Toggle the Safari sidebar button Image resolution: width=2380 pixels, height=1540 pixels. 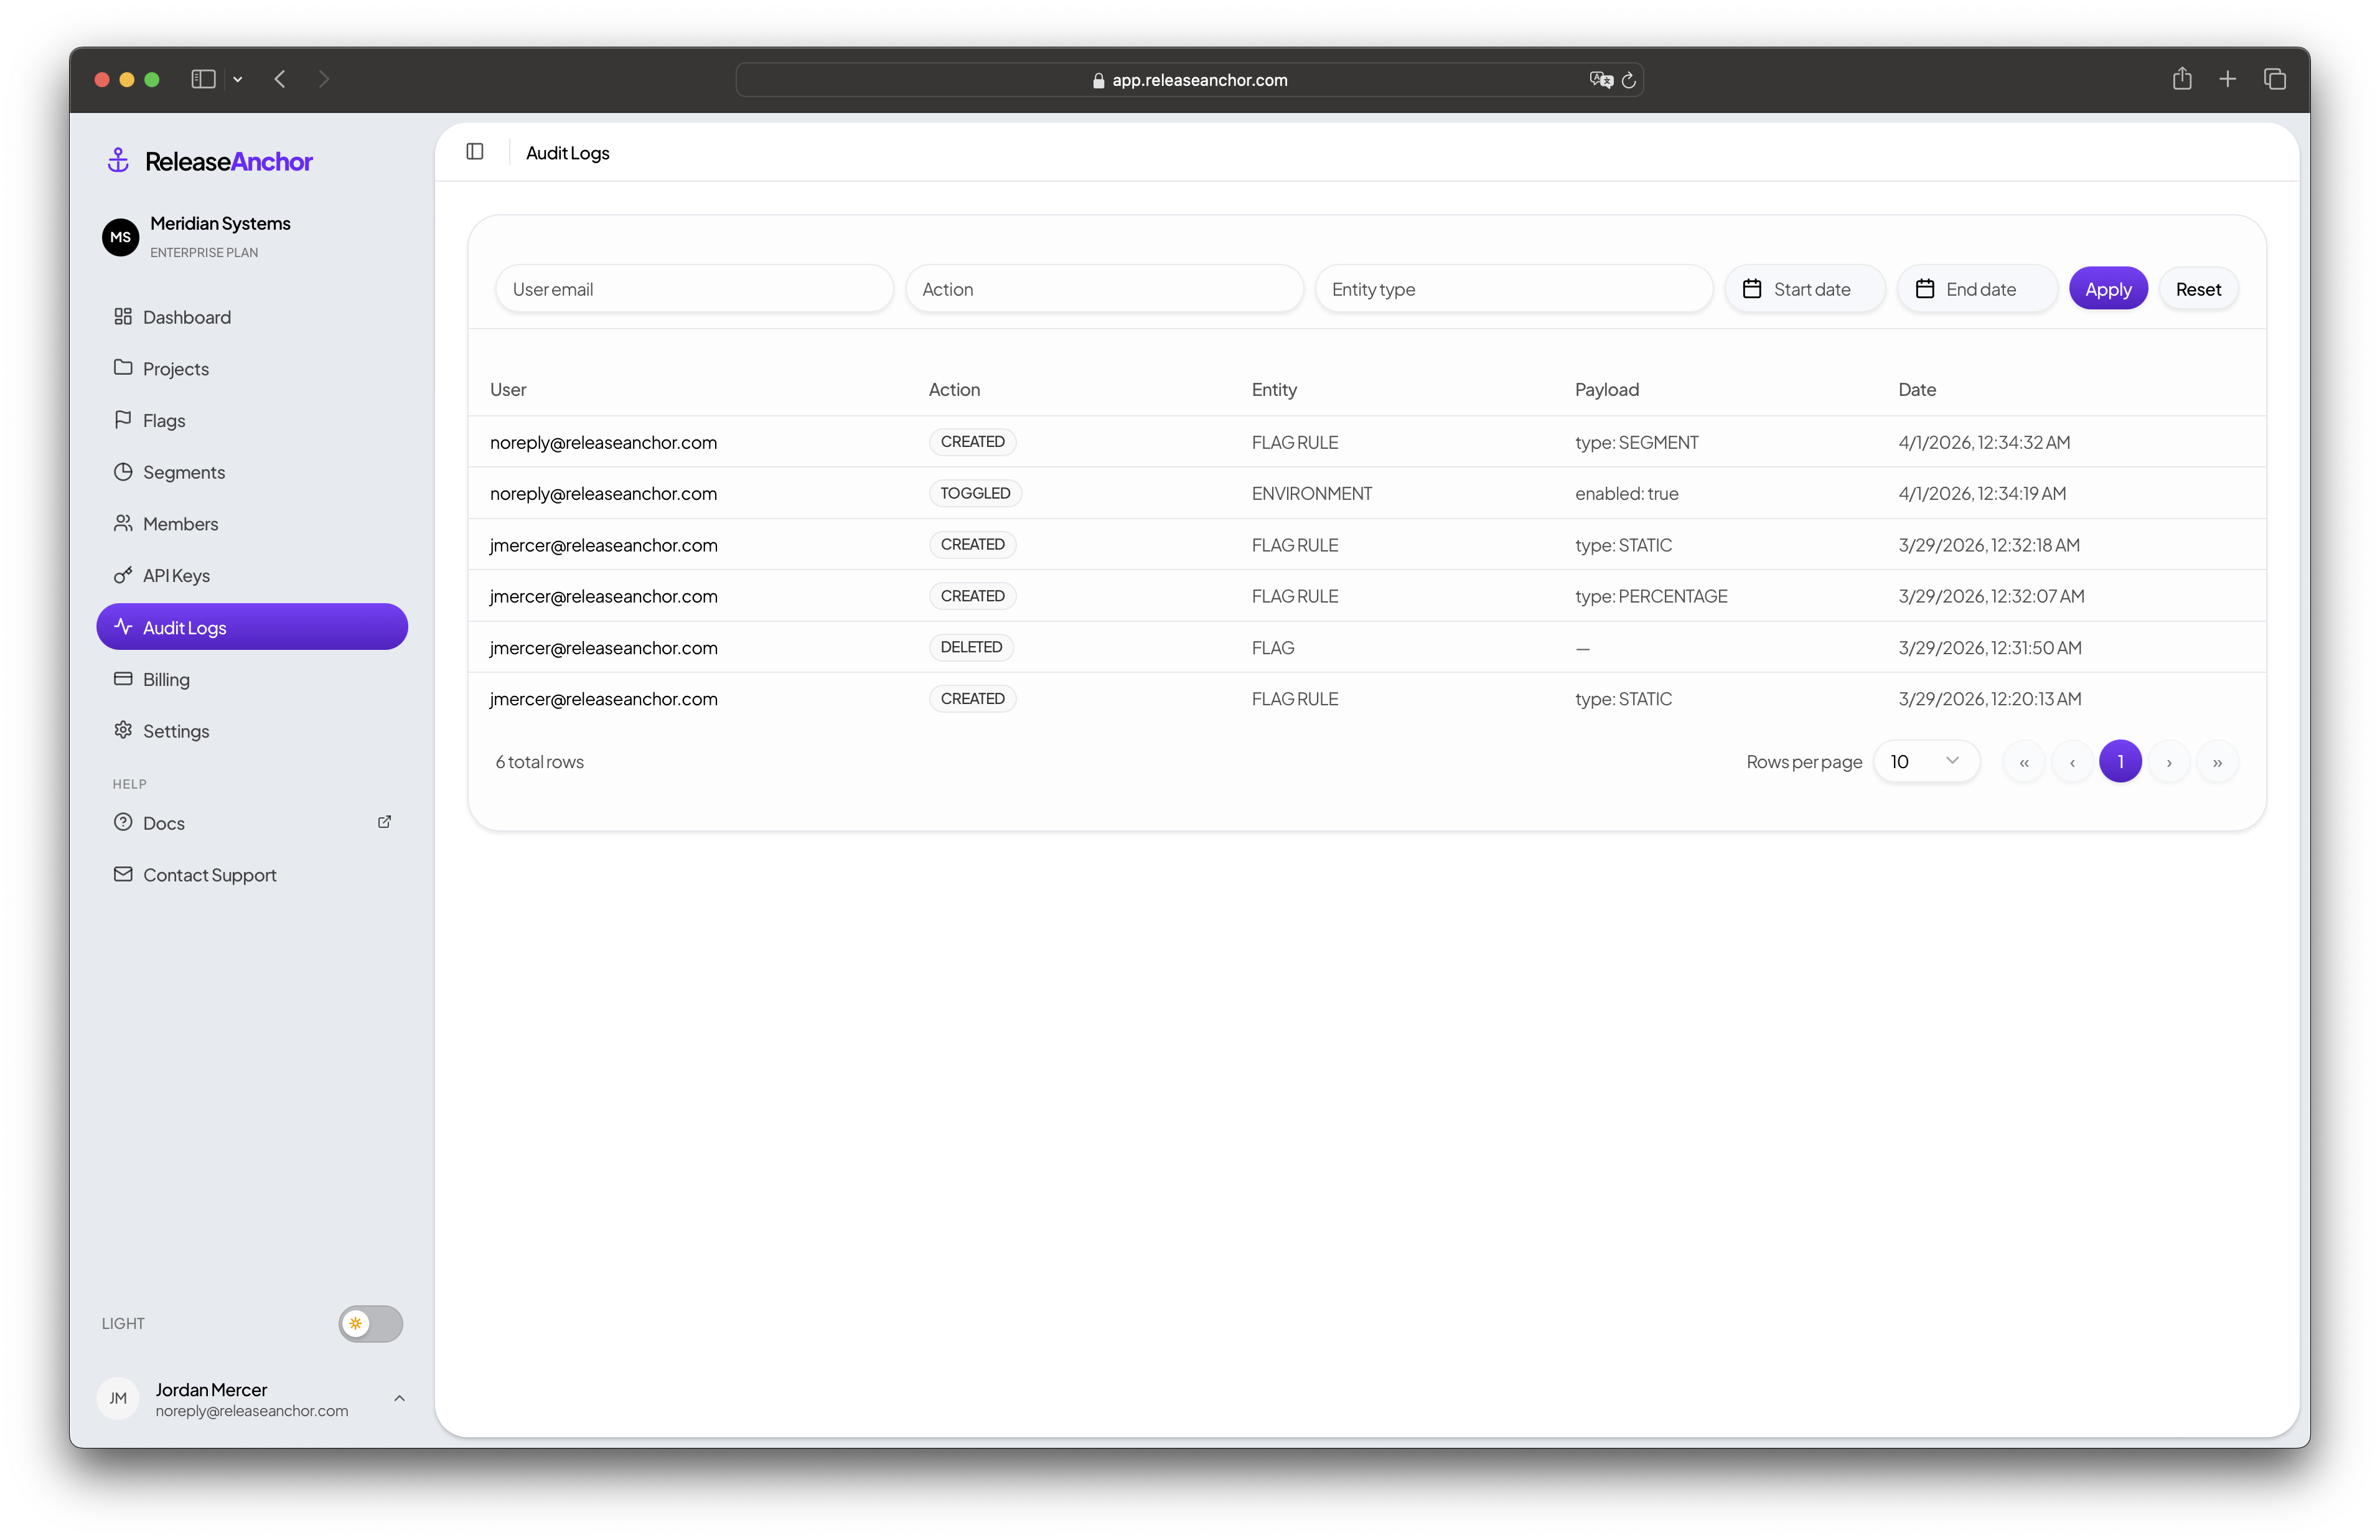click(x=203, y=79)
